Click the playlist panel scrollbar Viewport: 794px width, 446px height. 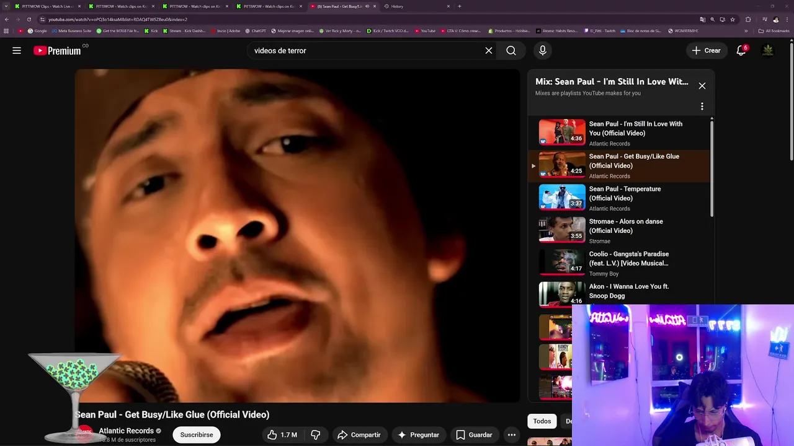[712, 167]
